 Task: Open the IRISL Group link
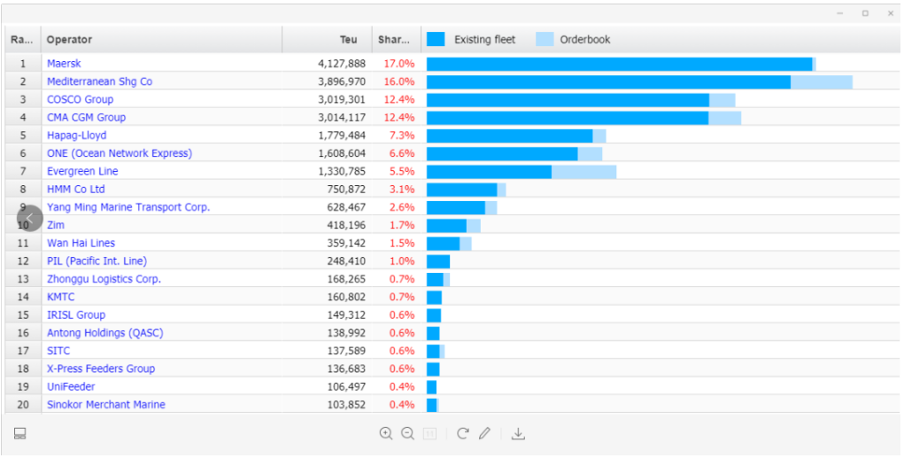(76, 314)
